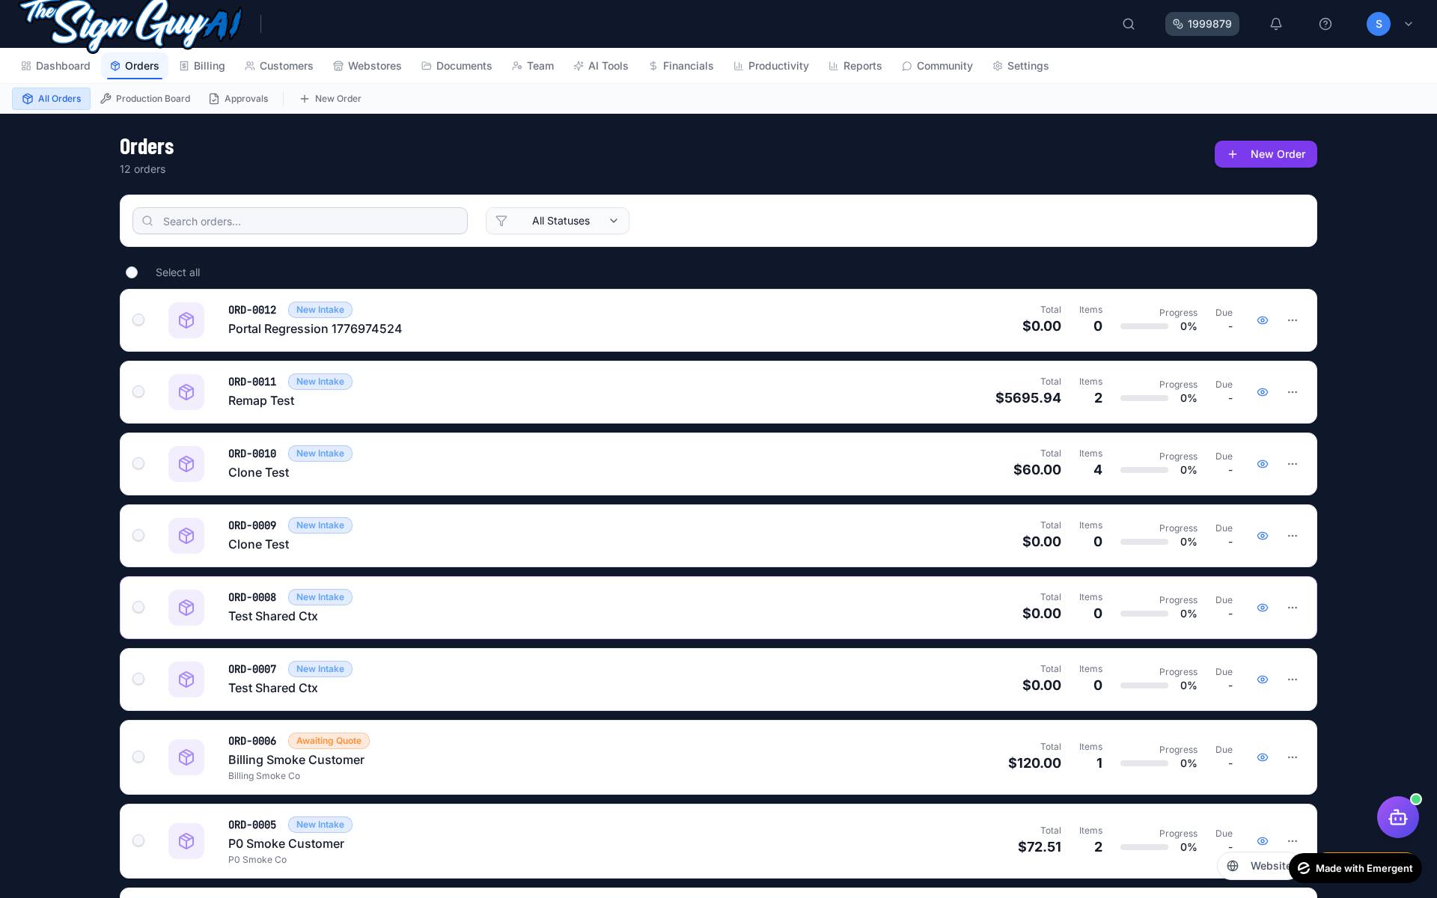Focus the Search orders input field

pos(300,221)
